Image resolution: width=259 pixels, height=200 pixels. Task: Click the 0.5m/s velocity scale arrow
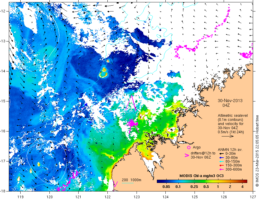(228, 136)
